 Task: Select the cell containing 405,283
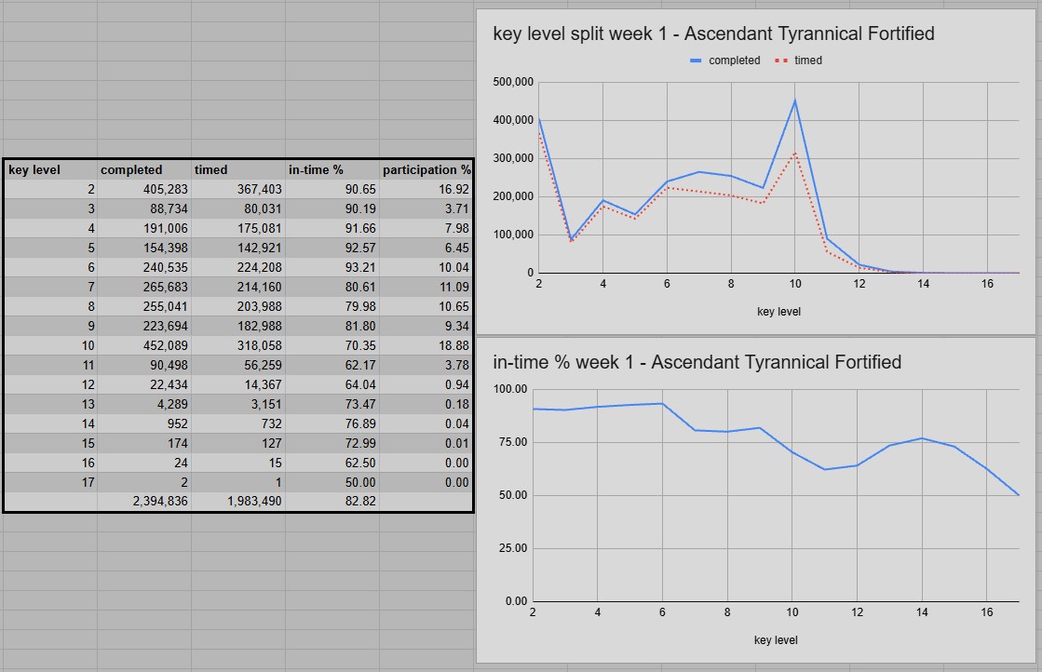(x=144, y=189)
